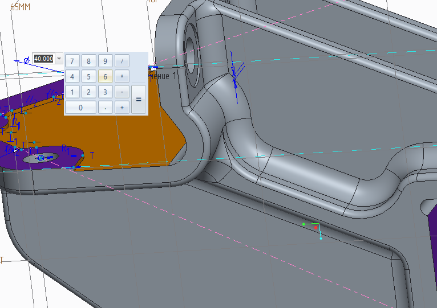Open the dropdown beside the 40.000 value
The width and height of the screenshot is (437, 308).
pyautogui.click(x=59, y=59)
